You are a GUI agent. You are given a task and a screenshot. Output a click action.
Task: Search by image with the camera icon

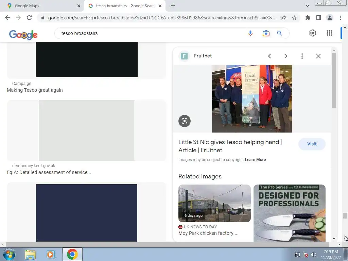pyautogui.click(x=266, y=33)
